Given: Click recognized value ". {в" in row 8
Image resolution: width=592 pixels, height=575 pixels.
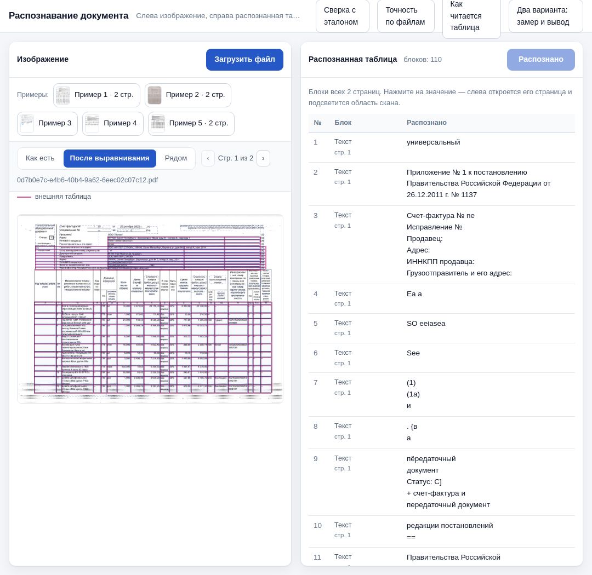Looking at the screenshot, I should click(412, 427).
